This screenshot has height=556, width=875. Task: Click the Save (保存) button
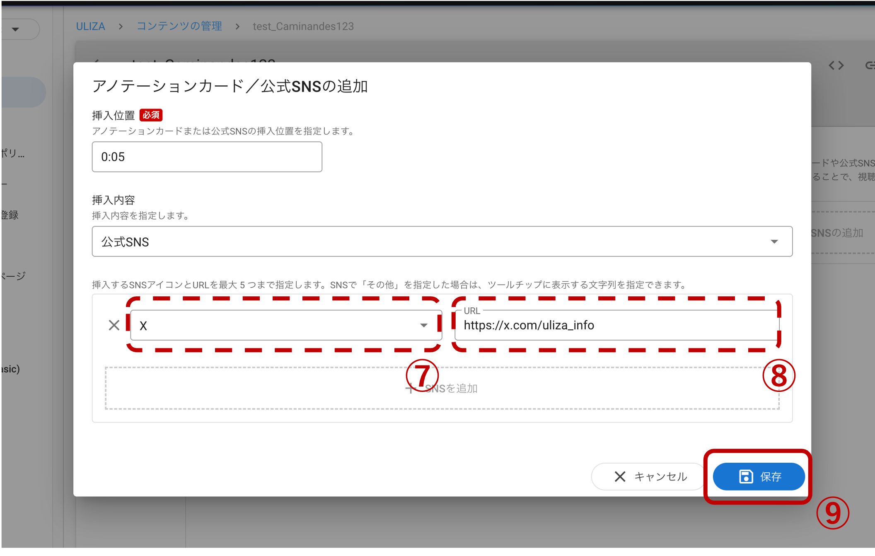pos(758,476)
